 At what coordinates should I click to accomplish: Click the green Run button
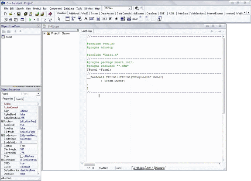30,20
